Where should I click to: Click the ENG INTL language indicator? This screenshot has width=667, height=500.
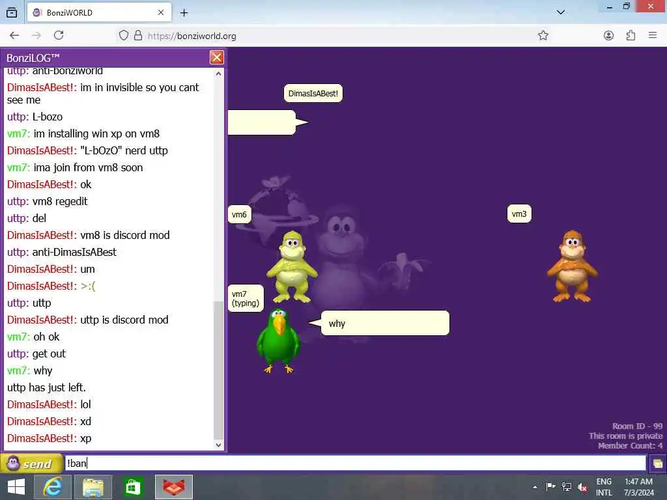pyautogui.click(x=604, y=487)
